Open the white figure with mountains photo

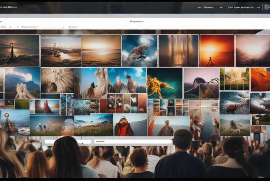click(x=22, y=83)
